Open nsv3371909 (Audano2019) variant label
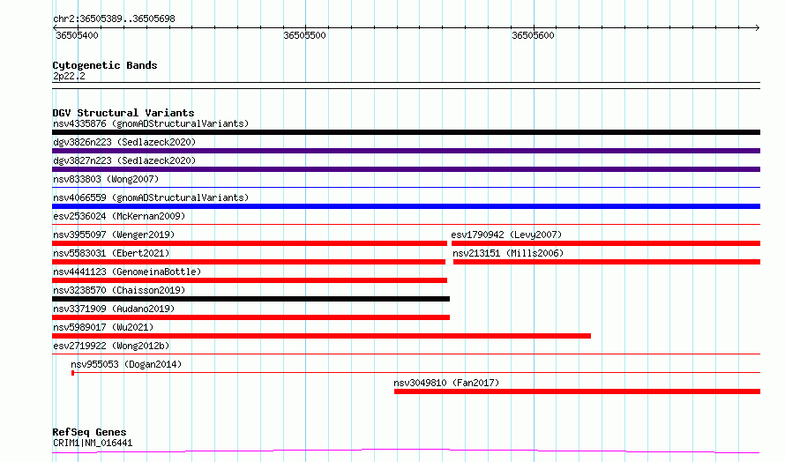Viewport: 785px width, 462px height. coord(114,309)
